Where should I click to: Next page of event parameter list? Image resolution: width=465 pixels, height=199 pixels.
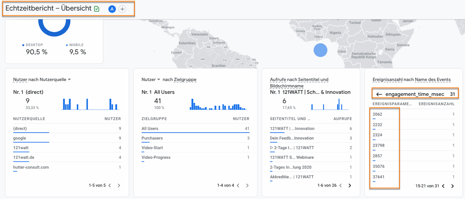(x=453, y=186)
